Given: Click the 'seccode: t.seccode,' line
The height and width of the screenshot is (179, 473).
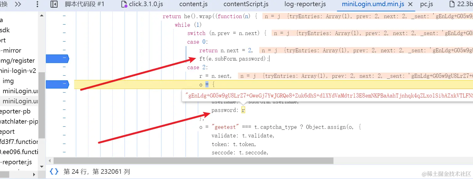Looking at the screenshot, I should click(x=240, y=153).
